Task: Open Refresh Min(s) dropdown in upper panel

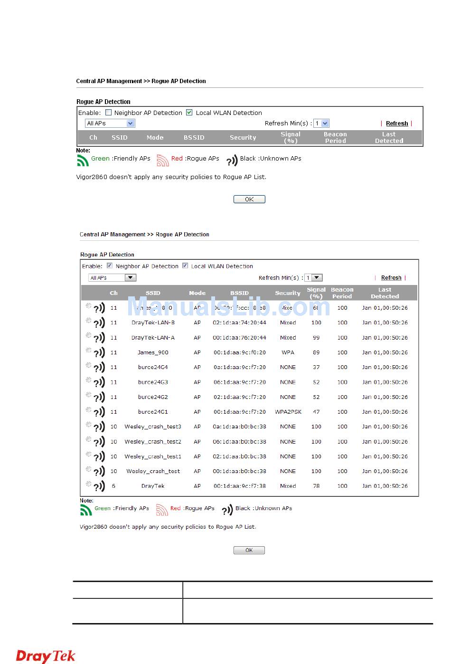Action: click(x=321, y=123)
